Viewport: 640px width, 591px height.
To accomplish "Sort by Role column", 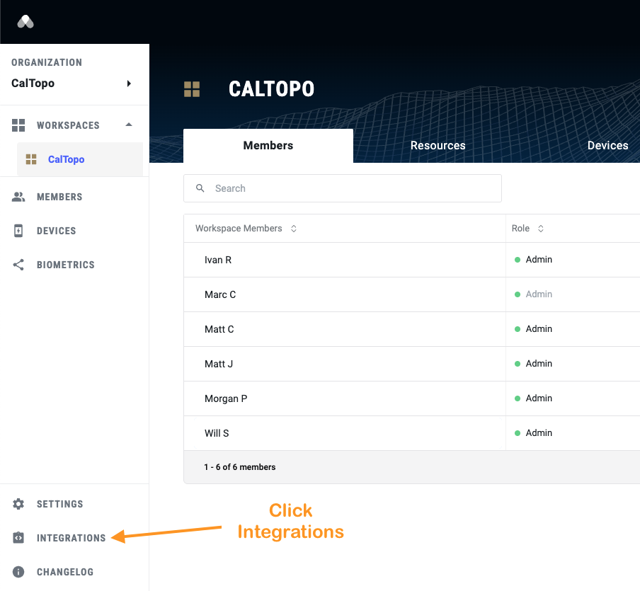I will click(541, 229).
